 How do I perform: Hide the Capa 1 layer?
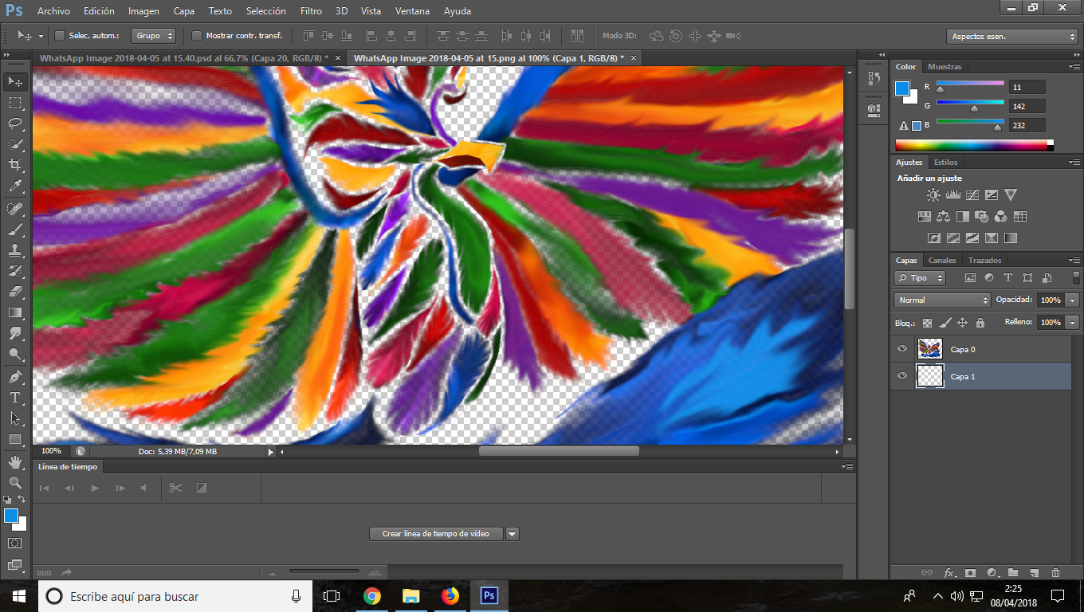coord(902,376)
